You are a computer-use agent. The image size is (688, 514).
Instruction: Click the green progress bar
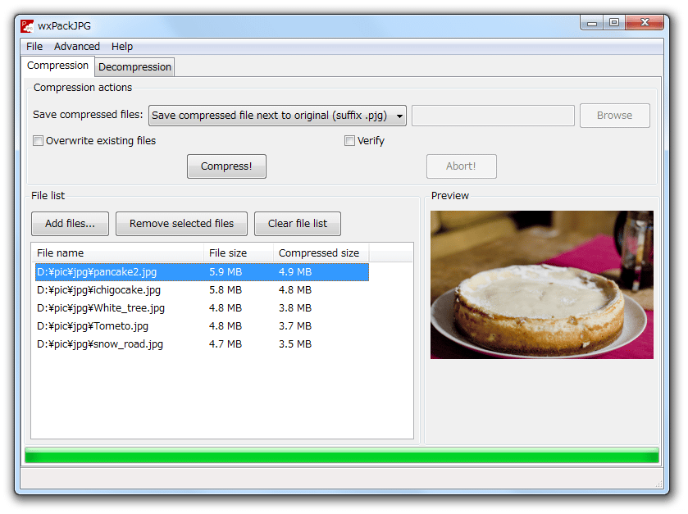coord(342,455)
